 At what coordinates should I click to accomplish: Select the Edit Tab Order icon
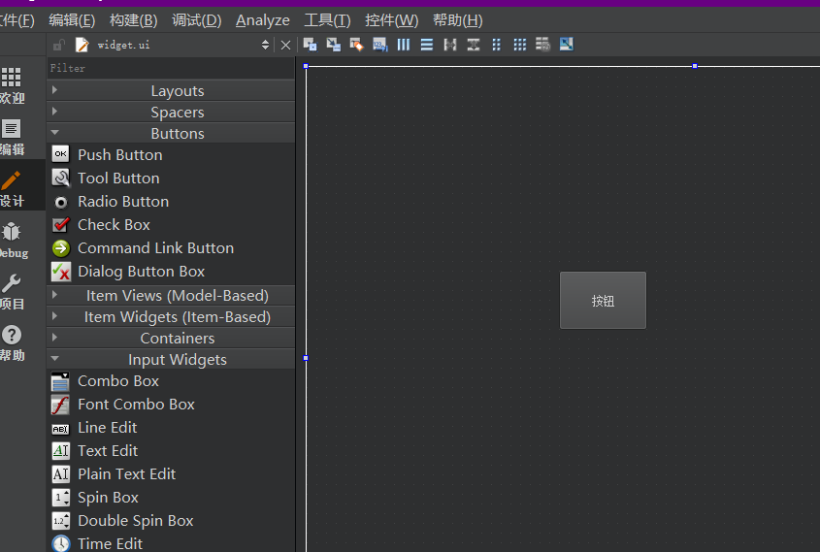tap(379, 45)
